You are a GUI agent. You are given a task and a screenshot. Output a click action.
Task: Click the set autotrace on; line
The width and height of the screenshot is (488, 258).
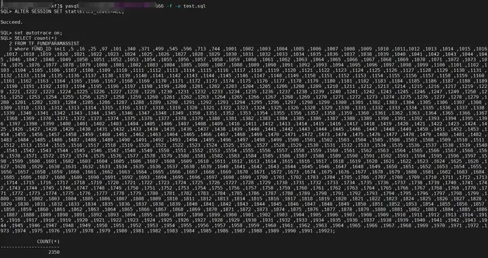click(x=31, y=33)
